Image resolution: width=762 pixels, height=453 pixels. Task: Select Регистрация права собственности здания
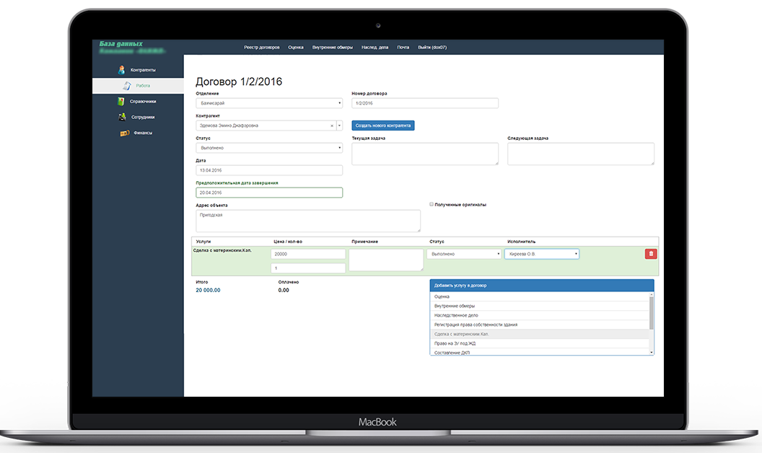click(540, 325)
